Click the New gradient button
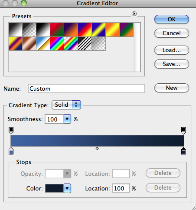196x210 pixels. pyautogui.click(x=172, y=88)
